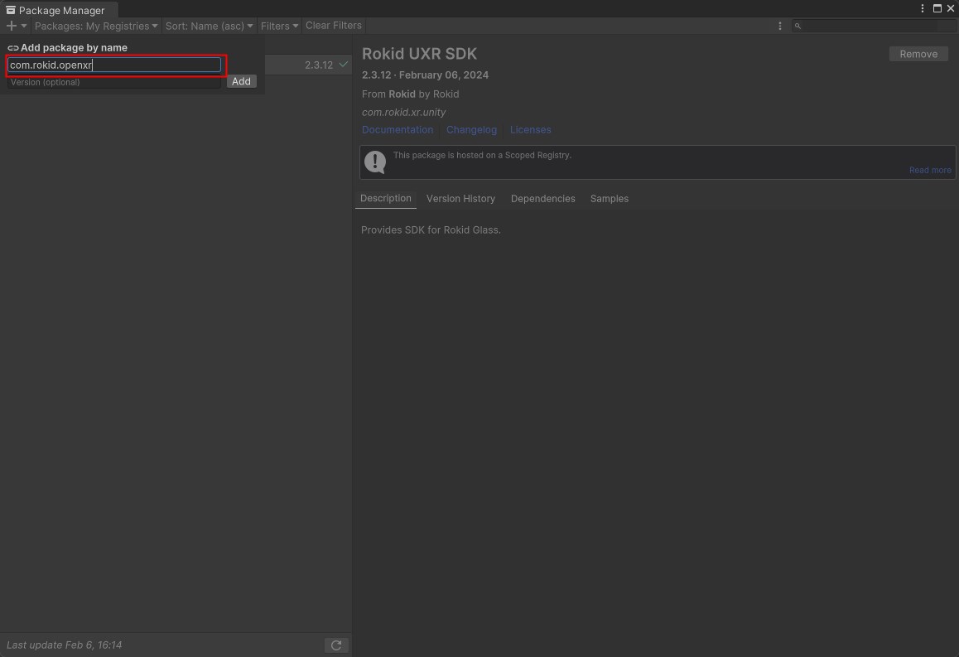The width and height of the screenshot is (959, 657).
Task: Open toolbar three-dot options menu
Action: tap(780, 26)
